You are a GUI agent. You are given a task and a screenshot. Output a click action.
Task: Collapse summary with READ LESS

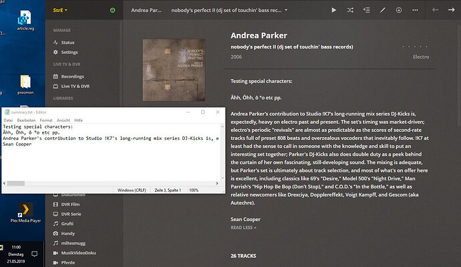click(x=243, y=228)
